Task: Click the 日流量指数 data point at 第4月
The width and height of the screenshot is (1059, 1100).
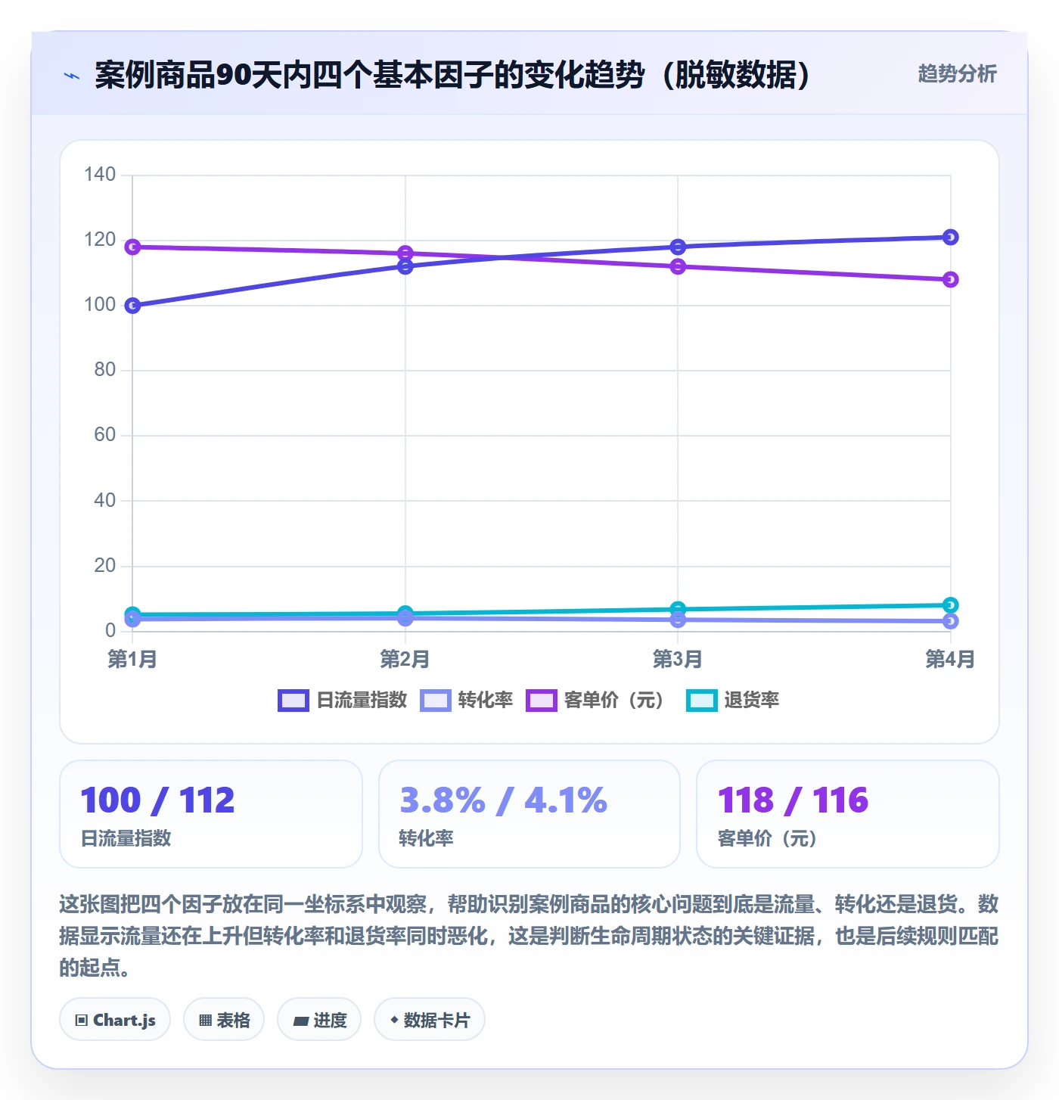Action: [x=951, y=238]
